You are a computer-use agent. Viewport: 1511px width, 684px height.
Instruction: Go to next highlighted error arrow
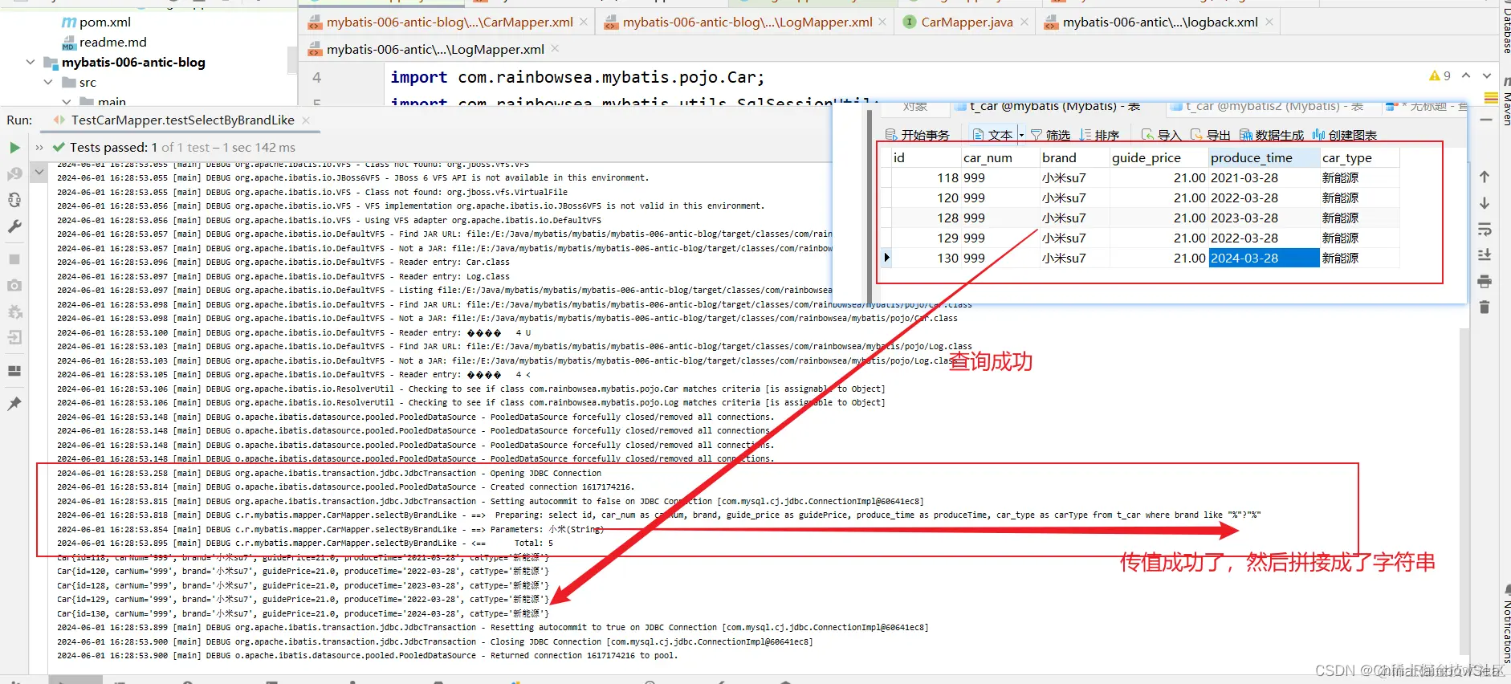pyautogui.click(x=1487, y=75)
